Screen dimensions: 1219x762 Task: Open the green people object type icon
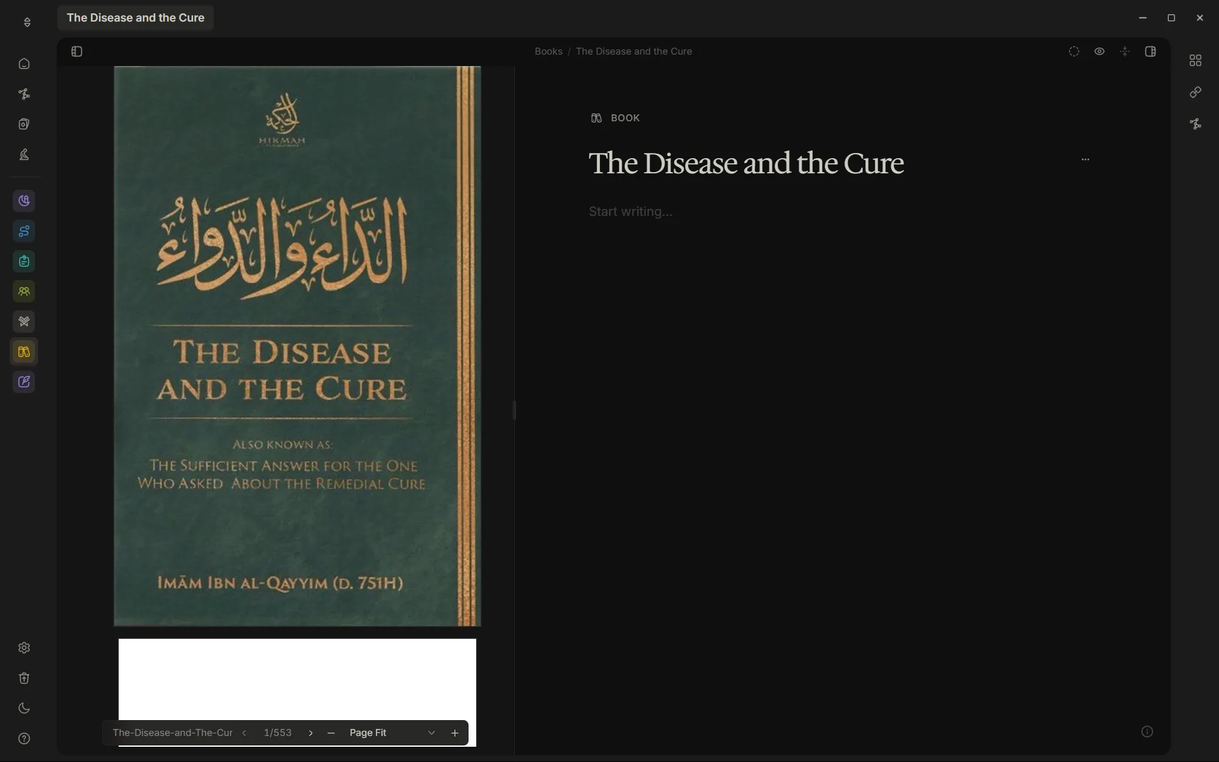(x=24, y=291)
